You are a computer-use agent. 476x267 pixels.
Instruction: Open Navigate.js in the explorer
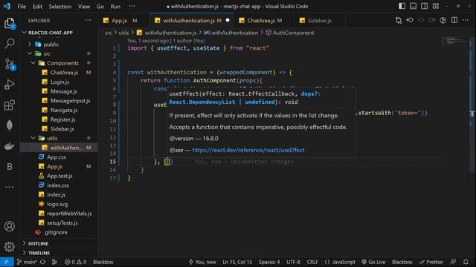tap(64, 110)
